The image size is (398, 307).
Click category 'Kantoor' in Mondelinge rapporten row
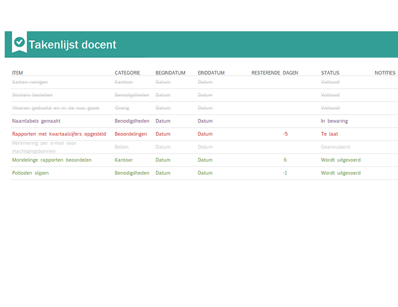click(124, 160)
